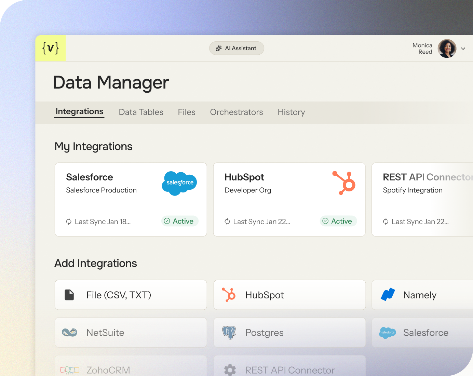Screen dimensions: 473x376
Task: Expand the user account dropdown chevron
Action: tap(463, 49)
